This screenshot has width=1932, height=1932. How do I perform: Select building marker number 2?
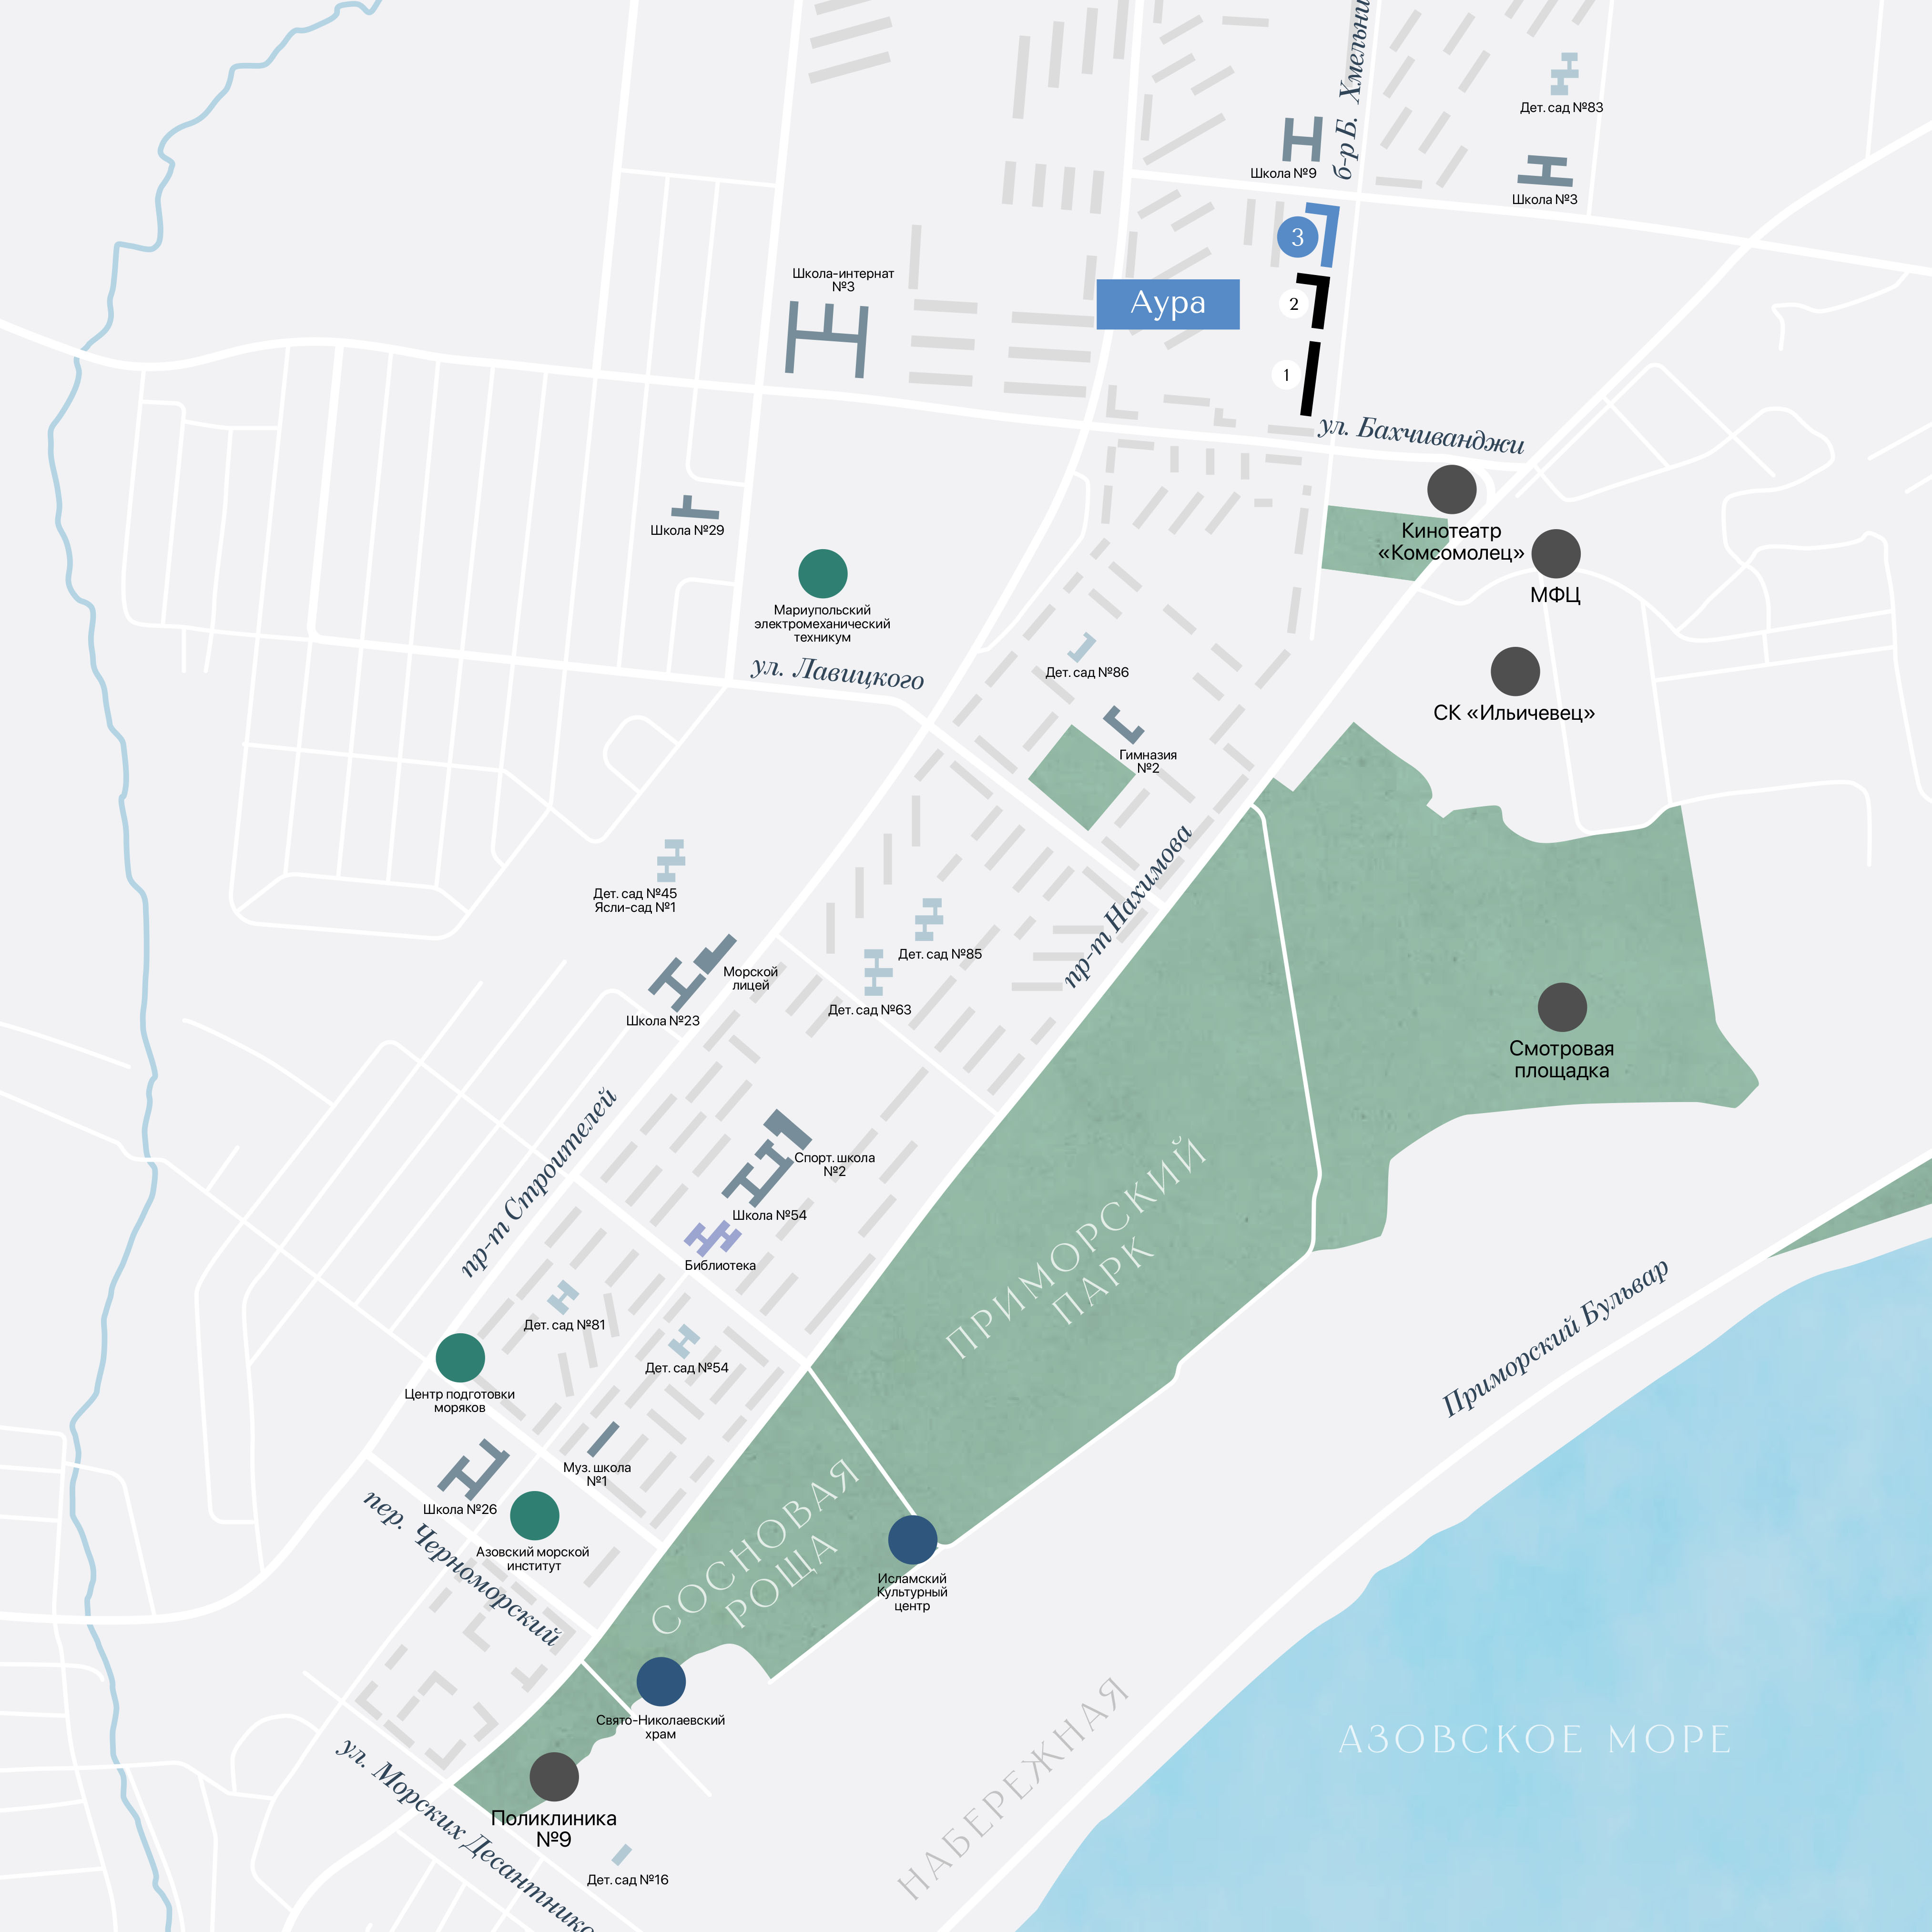[x=1294, y=304]
